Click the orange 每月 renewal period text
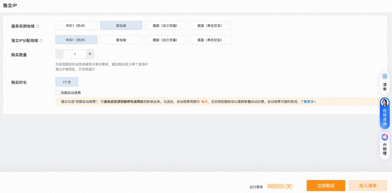Screen dimensions: 392x193 coord(205,102)
